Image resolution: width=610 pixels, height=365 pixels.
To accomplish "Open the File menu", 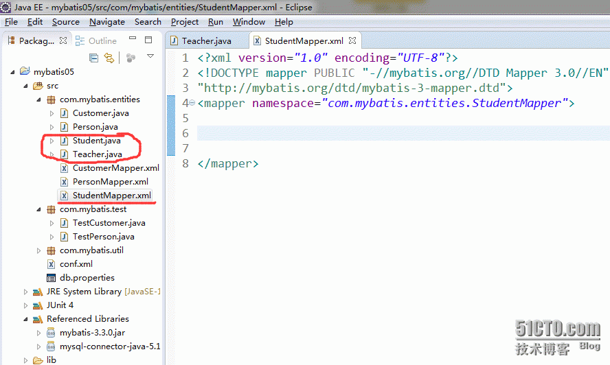I will tap(11, 22).
